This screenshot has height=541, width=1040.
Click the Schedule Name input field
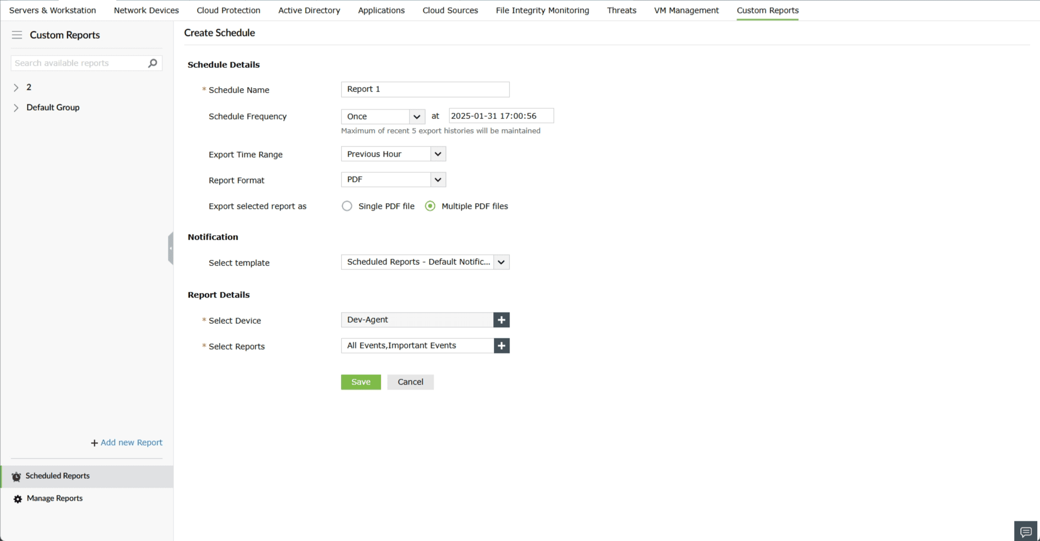pyautogui.click(x=425, y=89)
